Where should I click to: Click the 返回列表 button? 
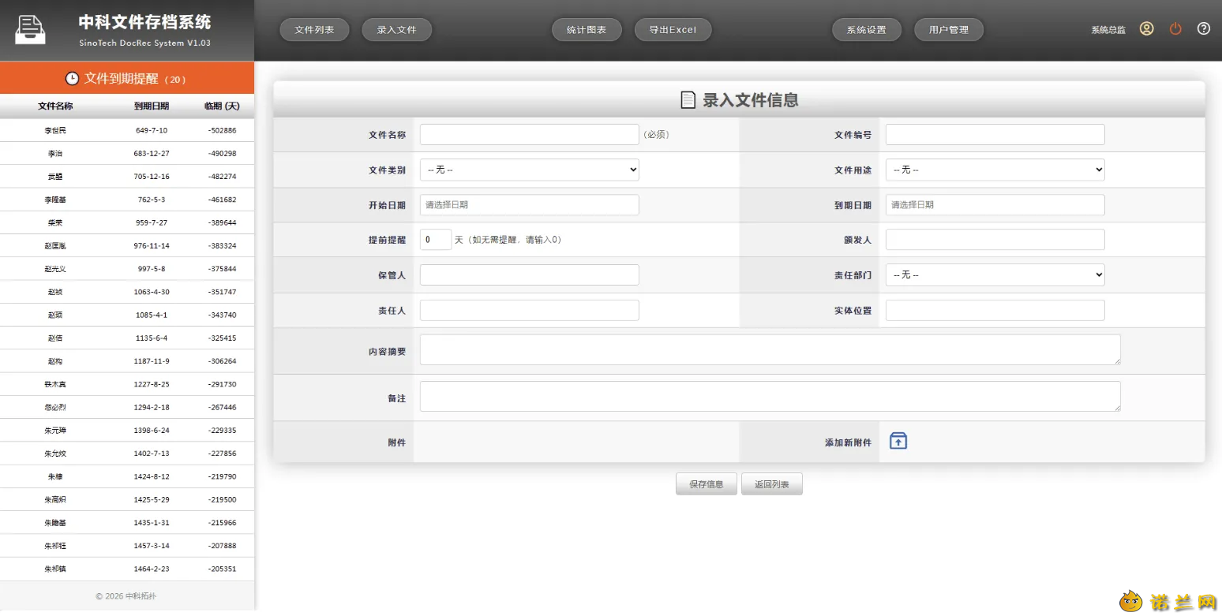(x=772, y=484)
